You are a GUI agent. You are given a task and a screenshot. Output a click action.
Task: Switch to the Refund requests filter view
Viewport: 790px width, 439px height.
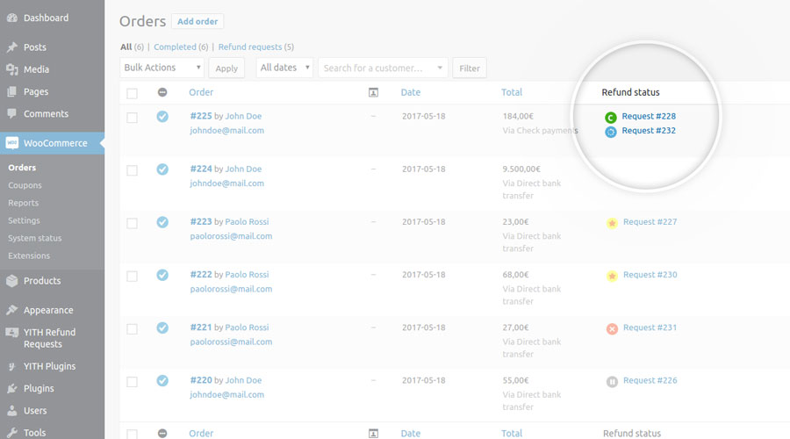(250, 47)
